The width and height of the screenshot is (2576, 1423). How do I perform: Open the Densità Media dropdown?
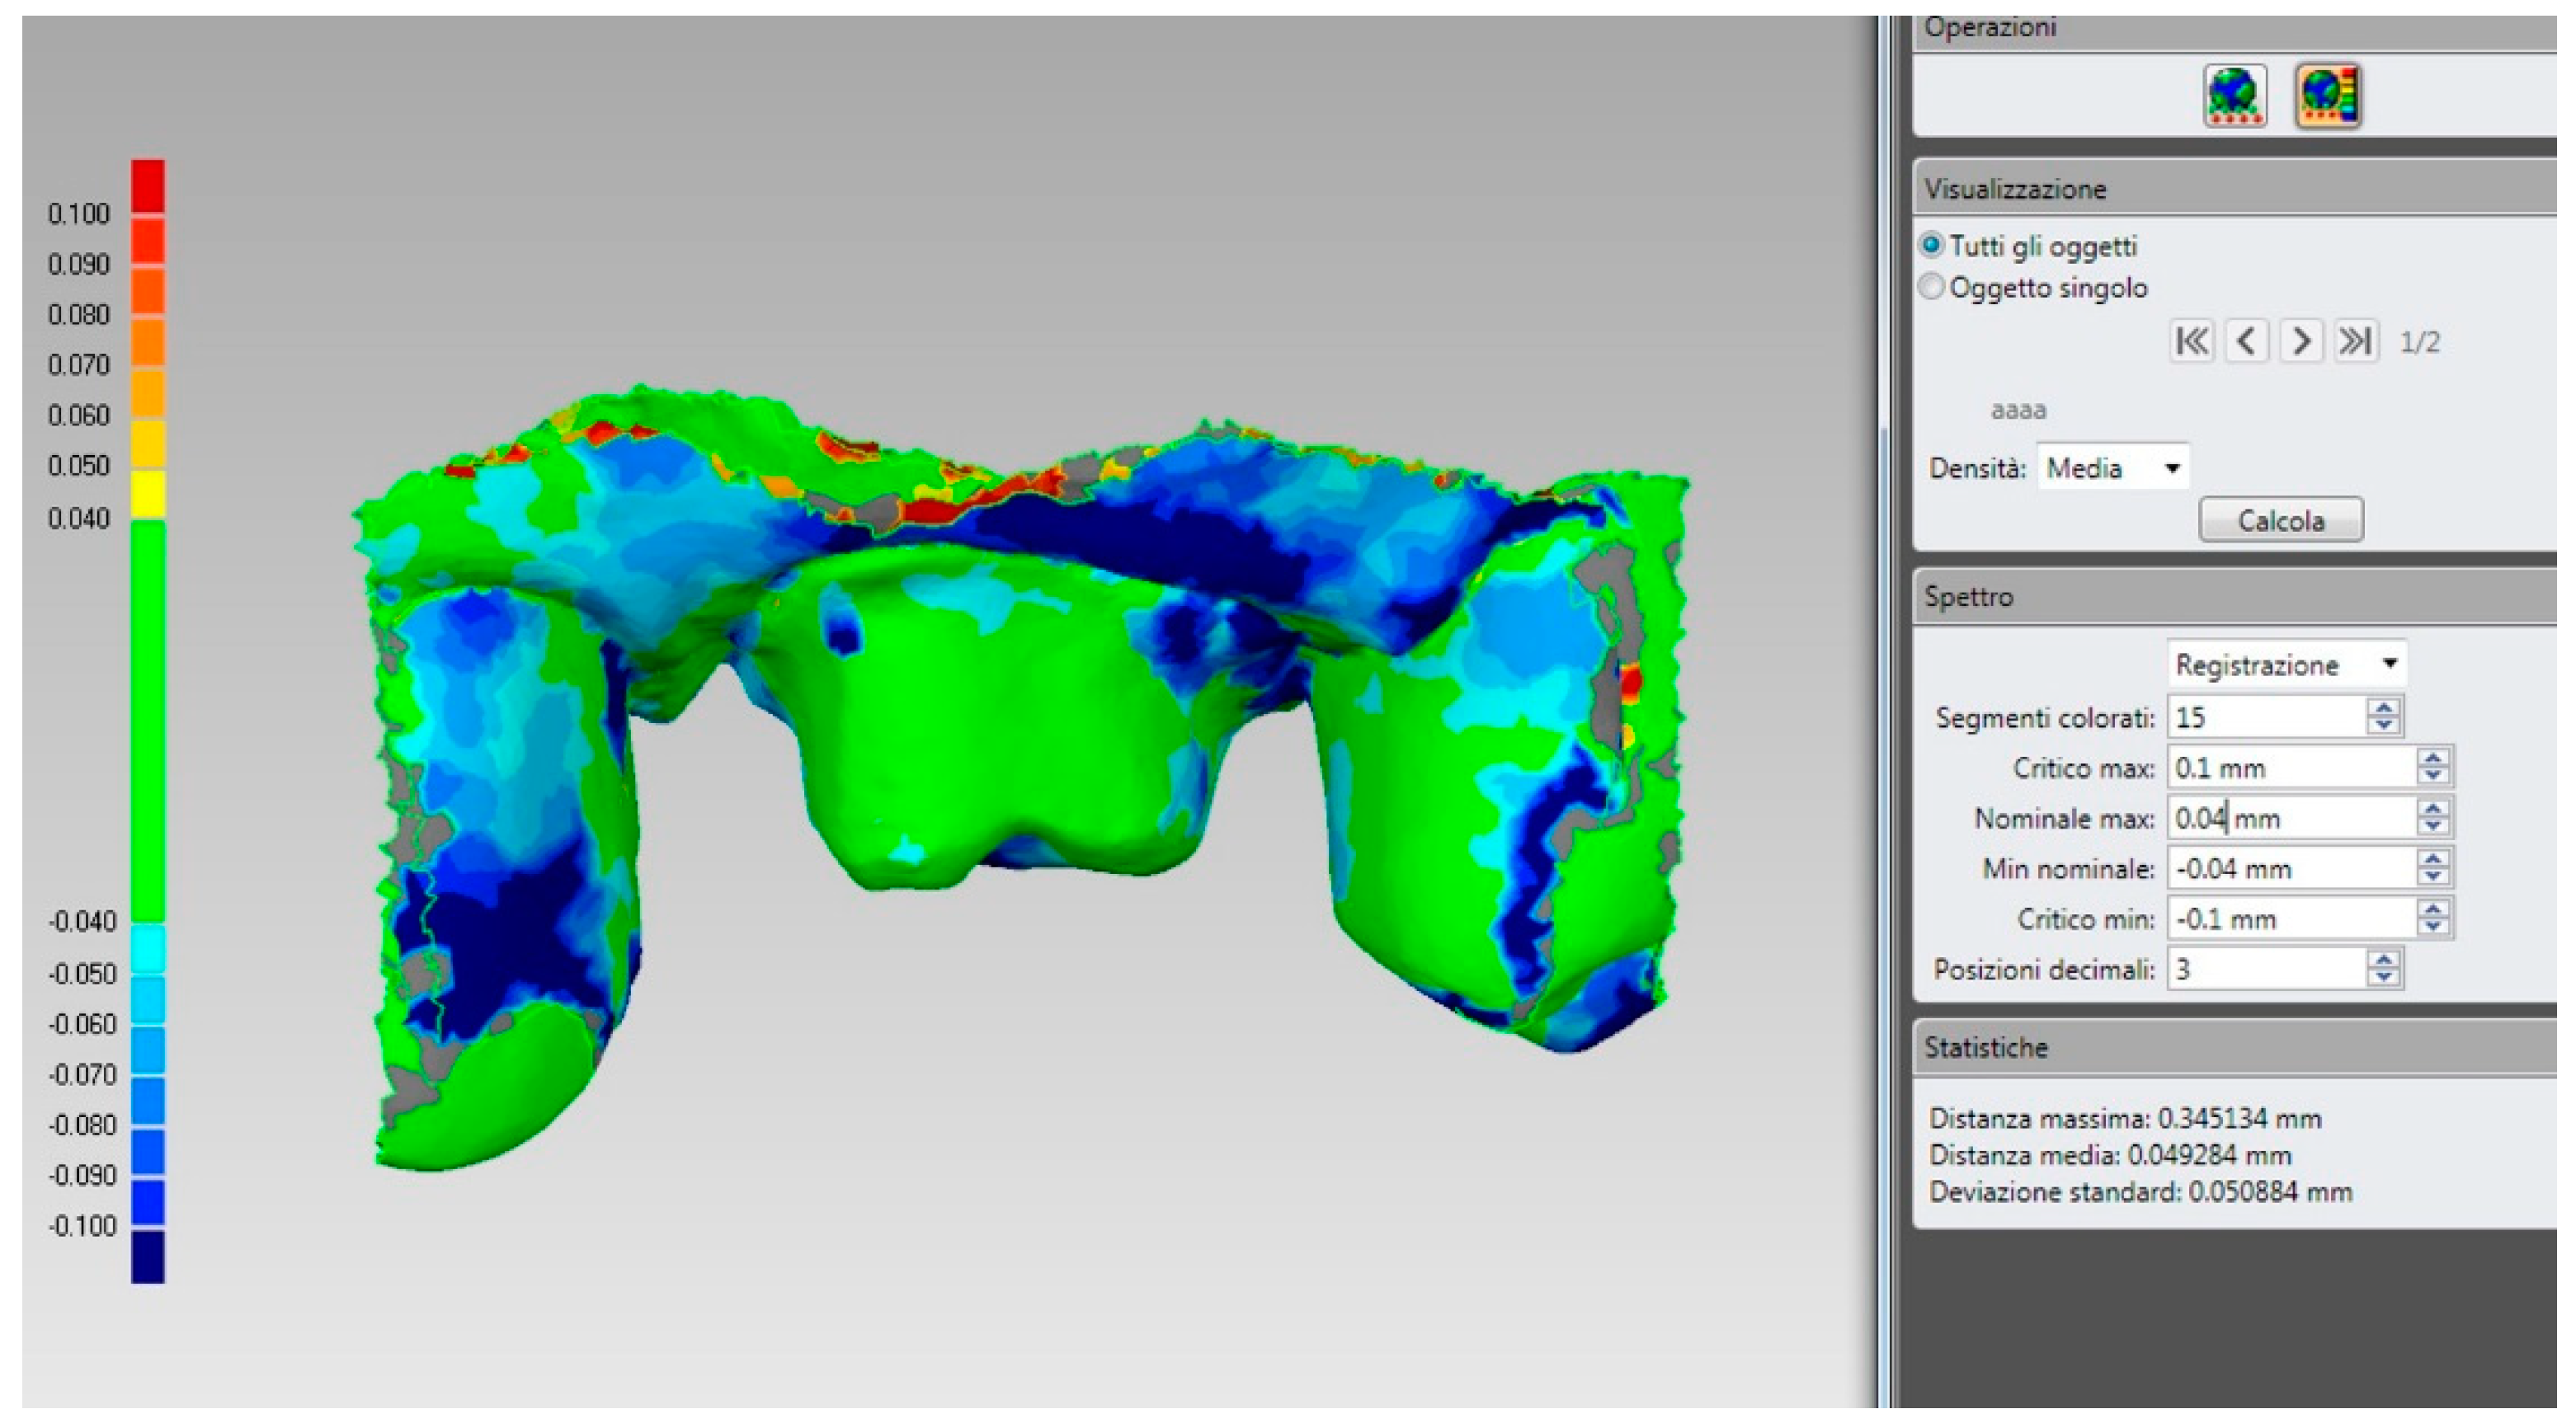click(x=2112, y=467)
